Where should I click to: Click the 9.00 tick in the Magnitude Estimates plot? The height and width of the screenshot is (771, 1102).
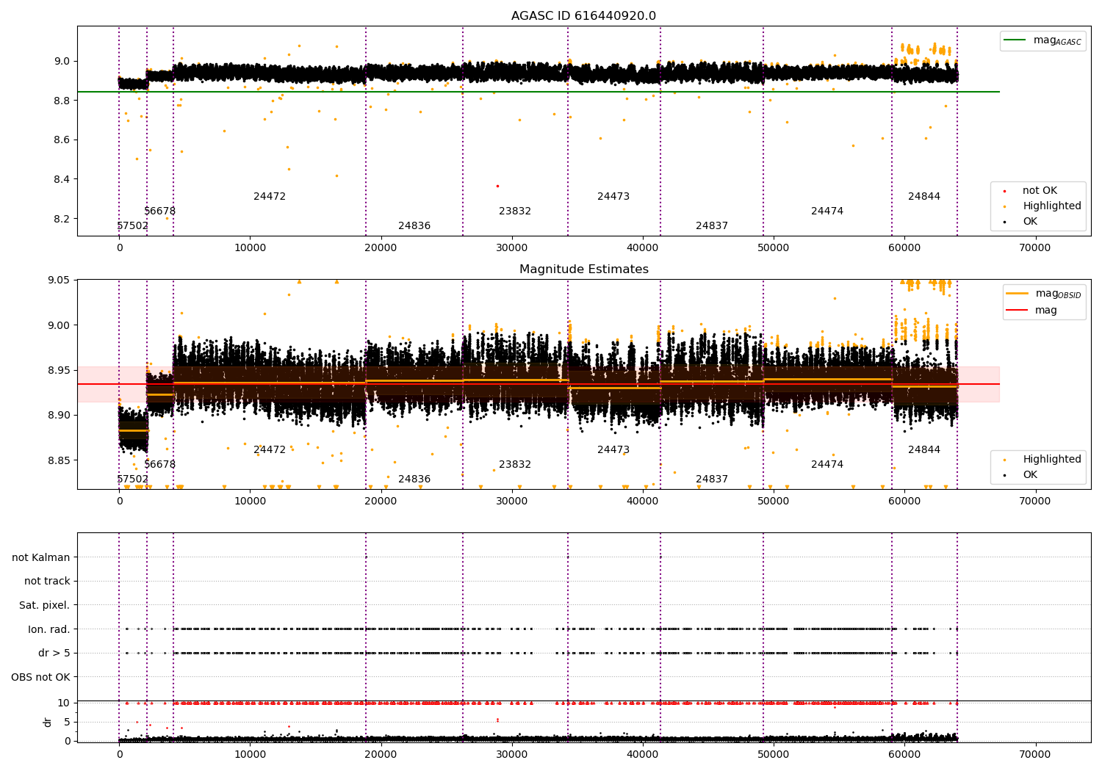tap(58, 325)
